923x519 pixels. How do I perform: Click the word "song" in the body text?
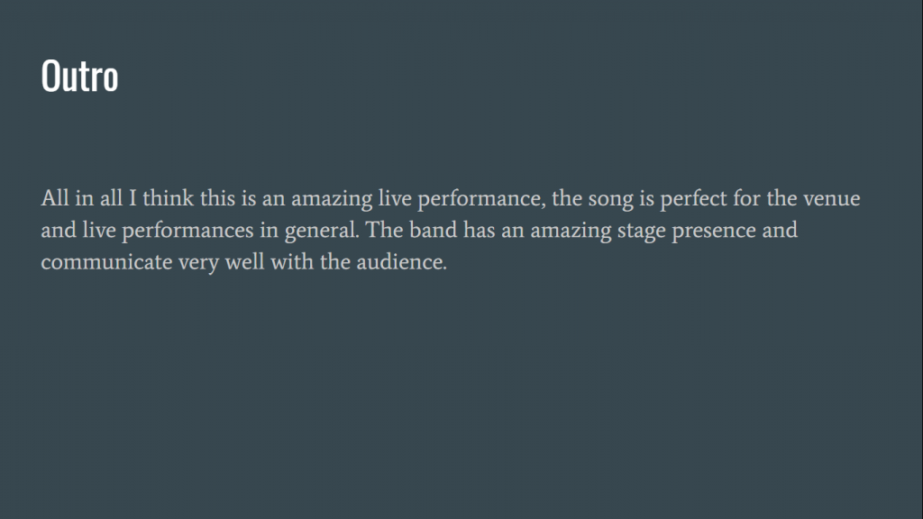611,198
